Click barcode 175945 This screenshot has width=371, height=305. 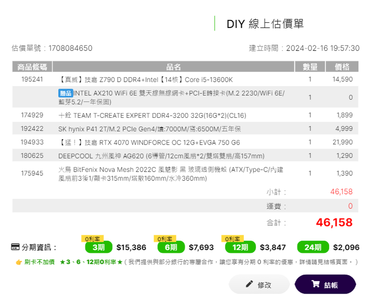tap(32, 173)
